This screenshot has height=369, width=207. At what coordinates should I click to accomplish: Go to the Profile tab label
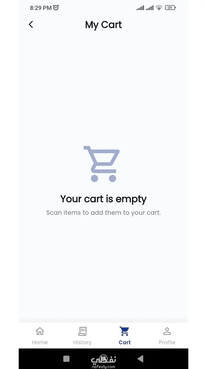click(167, 342)
